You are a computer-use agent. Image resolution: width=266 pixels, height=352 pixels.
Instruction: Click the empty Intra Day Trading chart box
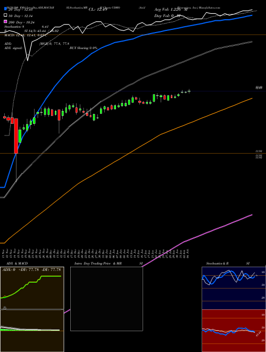point(106,299)
